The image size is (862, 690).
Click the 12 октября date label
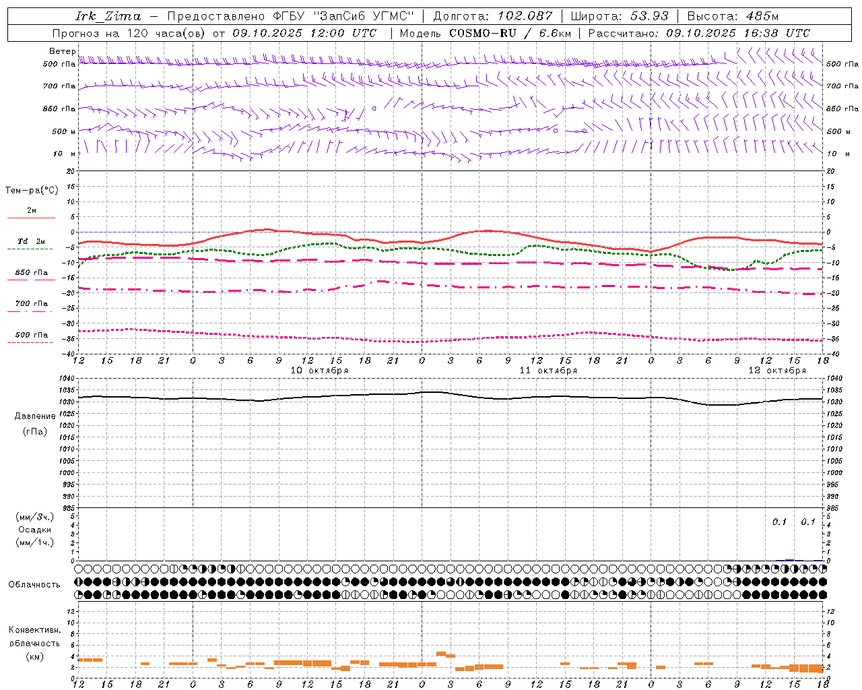click(777, 371)
